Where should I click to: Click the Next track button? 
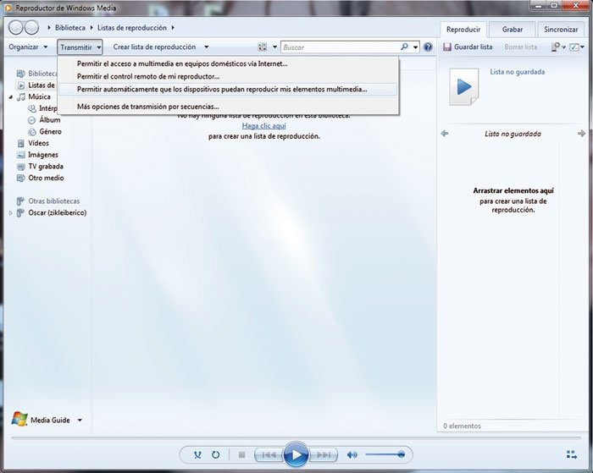click(x=324, y=454)
